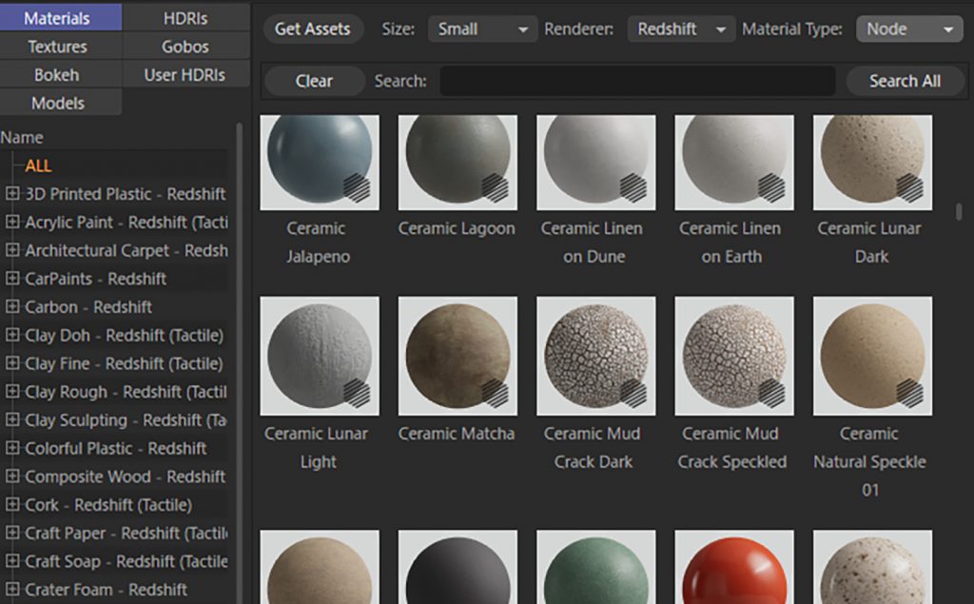Click the Search All button
Viewport: 974px width, 604px height.
coord(905,81)
